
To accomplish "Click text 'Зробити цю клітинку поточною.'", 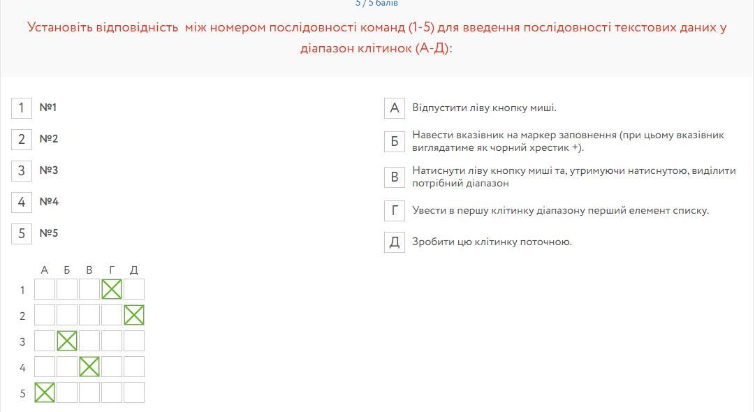I will click(x=492, y=242).
